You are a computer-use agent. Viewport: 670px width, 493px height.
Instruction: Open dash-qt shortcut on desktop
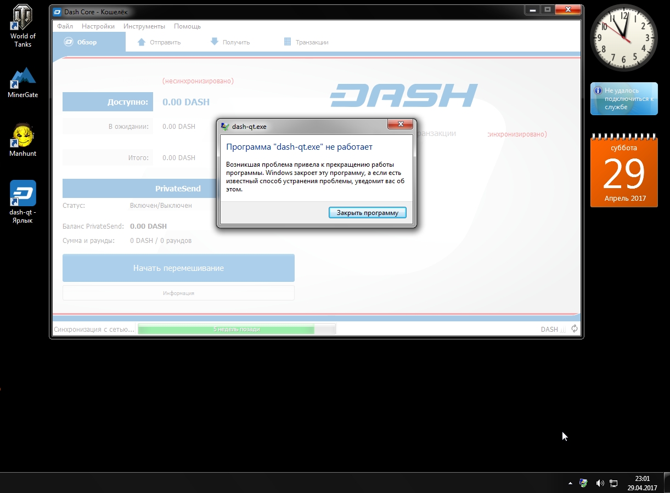(22, 202)
